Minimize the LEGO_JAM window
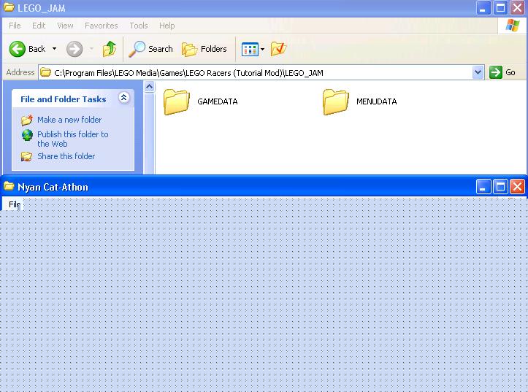Image resolution: width=528 pixels, height=392 pixels. click(483, 8)
